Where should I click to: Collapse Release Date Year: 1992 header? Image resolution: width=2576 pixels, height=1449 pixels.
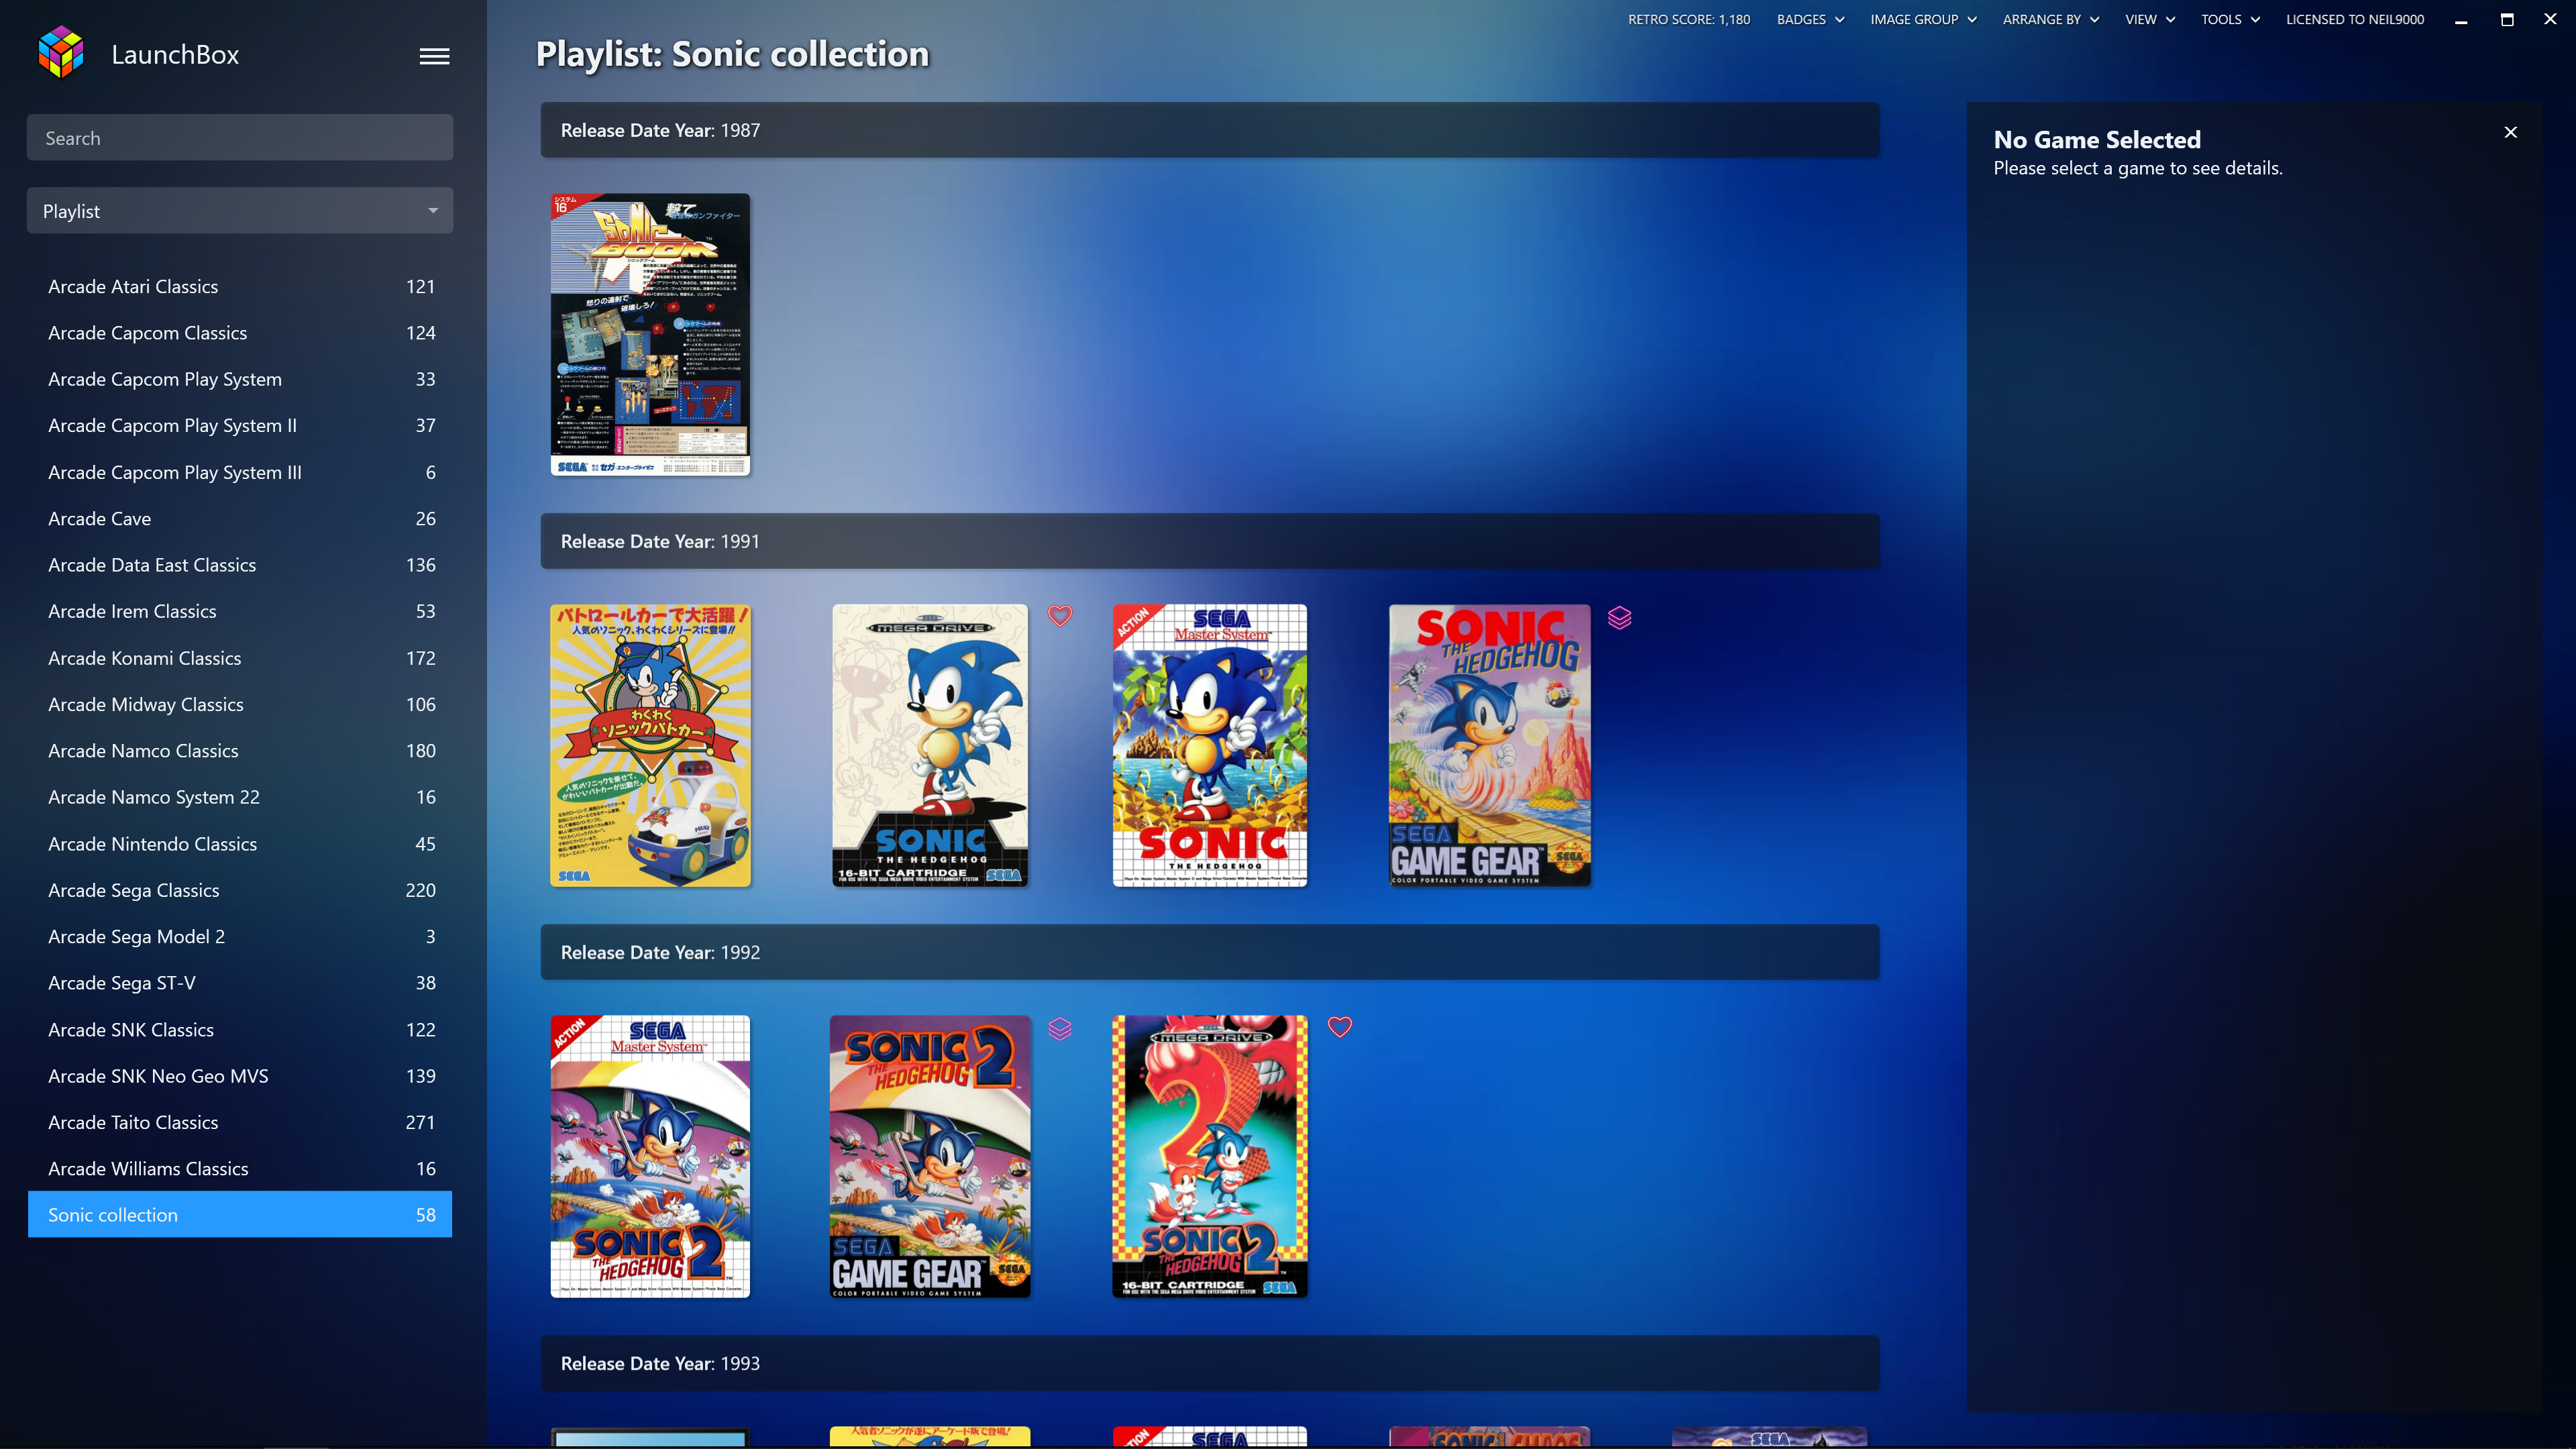point(1210,952)
